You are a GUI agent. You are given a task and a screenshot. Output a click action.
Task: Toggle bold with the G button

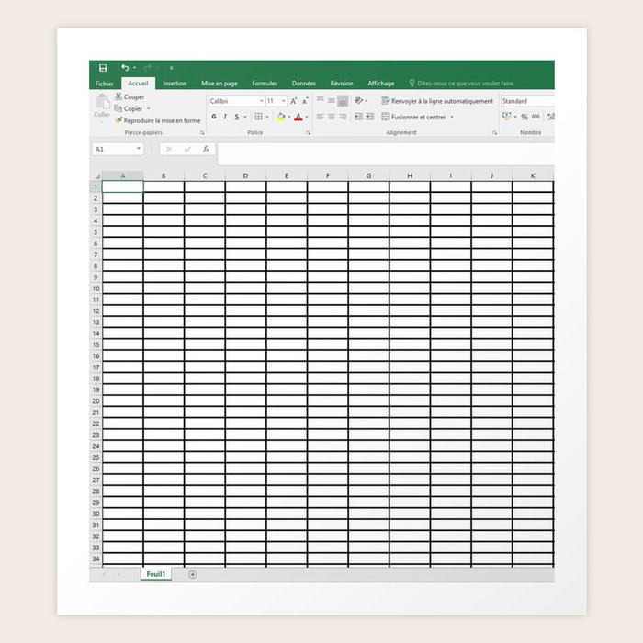tap(214, 117)
